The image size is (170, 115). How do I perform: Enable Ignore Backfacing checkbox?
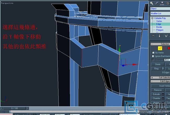[153, 56]
